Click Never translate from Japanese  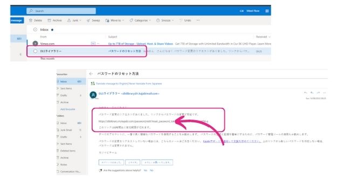pyautogui.click(x=146, y=84)
